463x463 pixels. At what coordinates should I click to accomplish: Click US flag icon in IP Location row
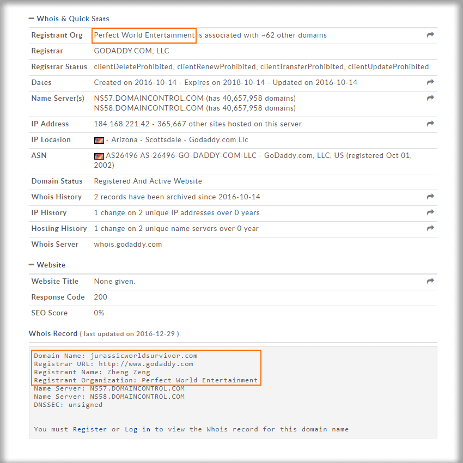coord(99,140)
